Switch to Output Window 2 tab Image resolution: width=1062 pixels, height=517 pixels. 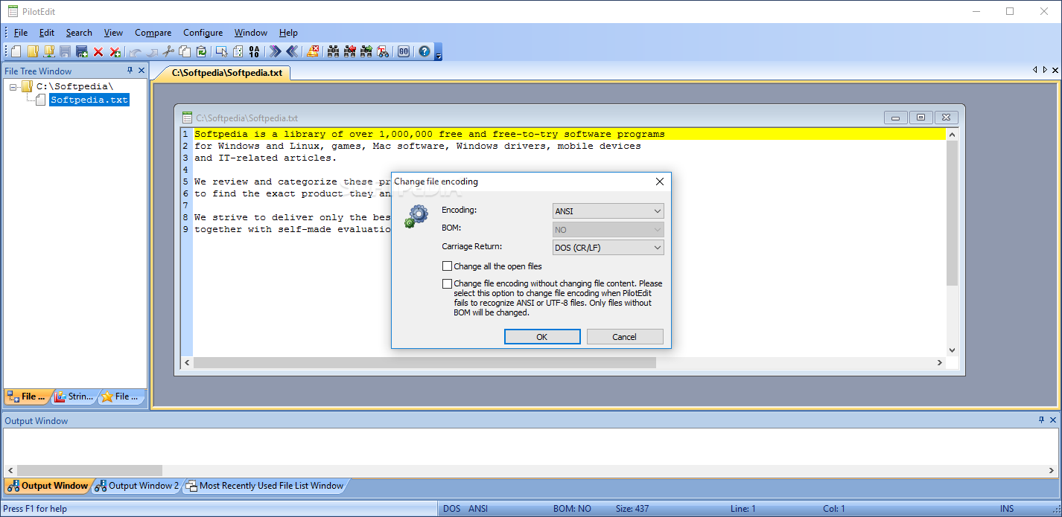pyautogui.click(x=137, y=486)
